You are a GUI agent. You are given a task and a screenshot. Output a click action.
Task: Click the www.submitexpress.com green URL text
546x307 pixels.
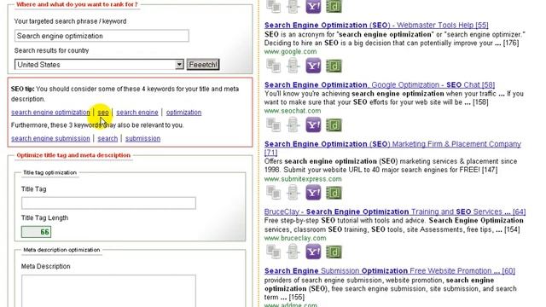coord(303,179)
